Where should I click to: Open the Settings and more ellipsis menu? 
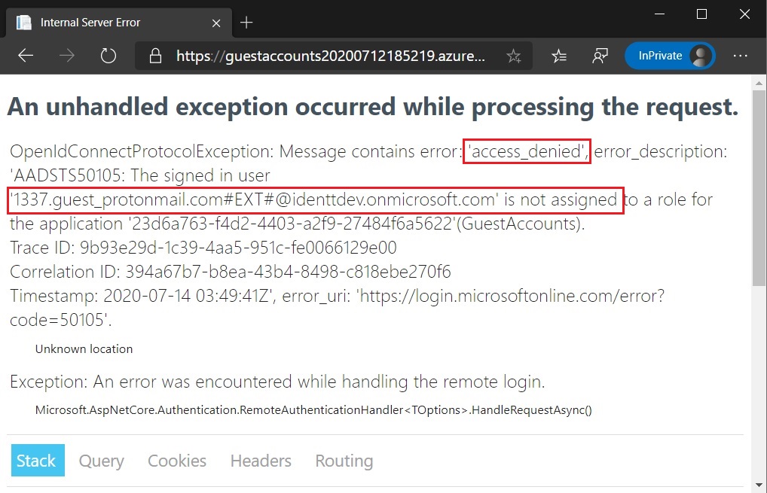(740, 56)
